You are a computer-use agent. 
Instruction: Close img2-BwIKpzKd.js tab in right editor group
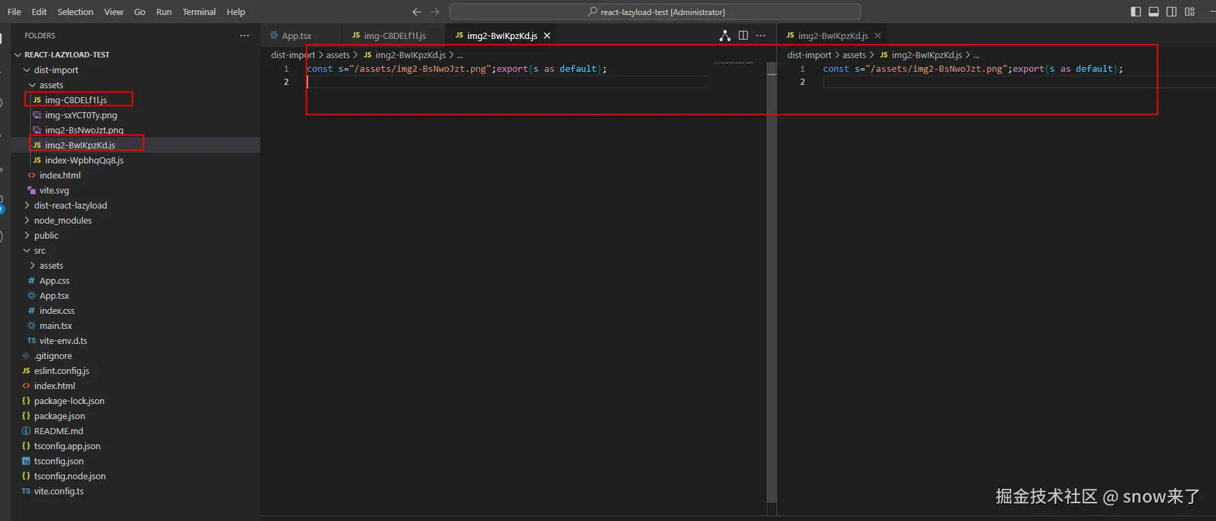tap(878, 36)
